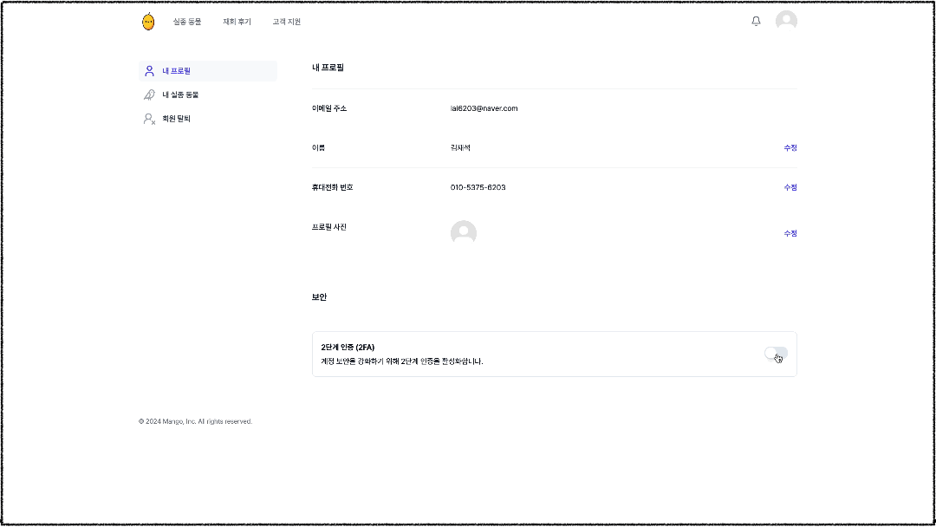Click the person icon beside 내 프로필
Image resolution: width=936 pixels, height=527 pixels.
tap(149, 71)
